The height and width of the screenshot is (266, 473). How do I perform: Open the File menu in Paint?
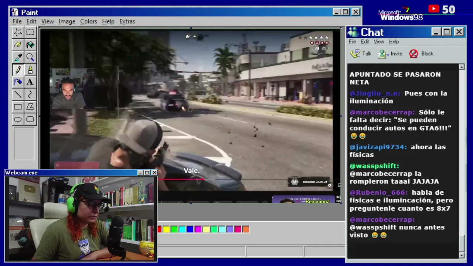tap(17, 21)
